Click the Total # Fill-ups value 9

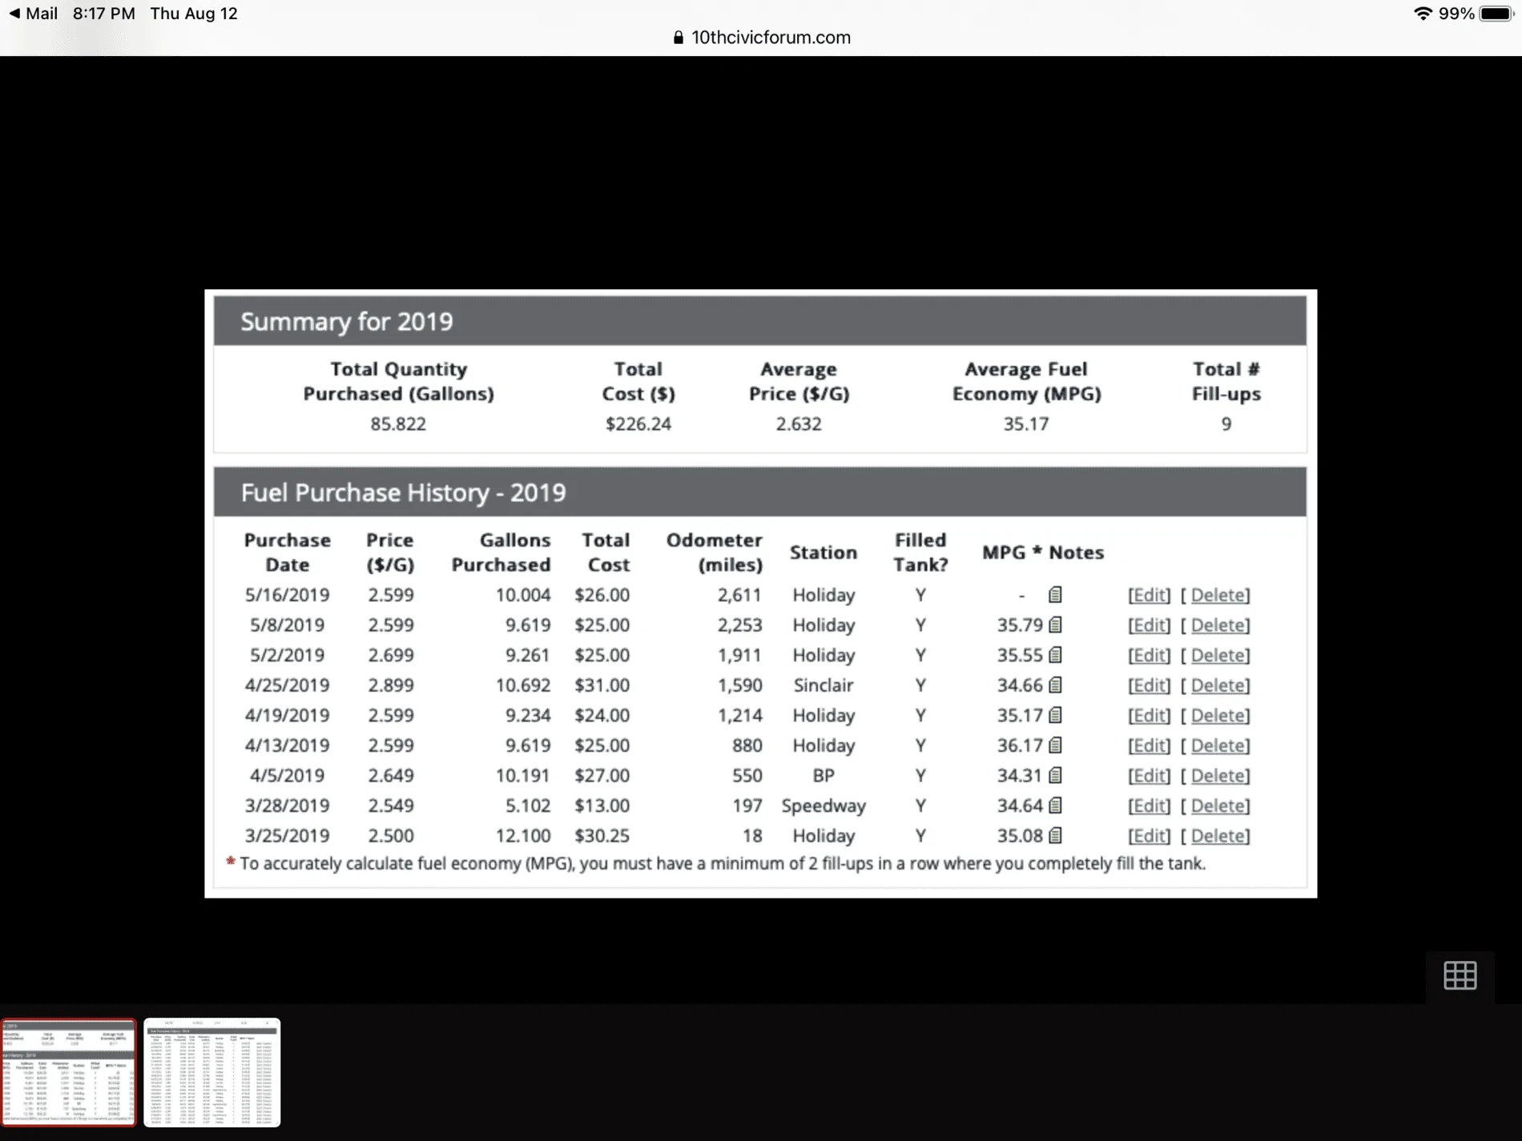tap(1226, 424)
